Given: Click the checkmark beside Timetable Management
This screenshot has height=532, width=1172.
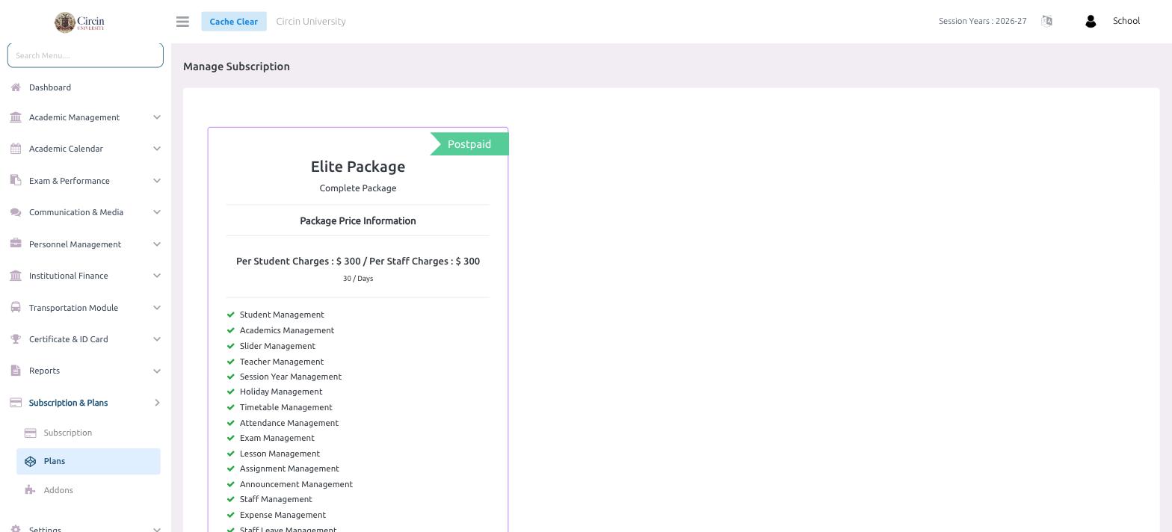Looking at the screenshot, I should 231,407.
